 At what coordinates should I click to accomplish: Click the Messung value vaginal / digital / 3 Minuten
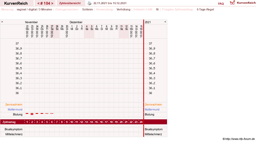point(34,9)
